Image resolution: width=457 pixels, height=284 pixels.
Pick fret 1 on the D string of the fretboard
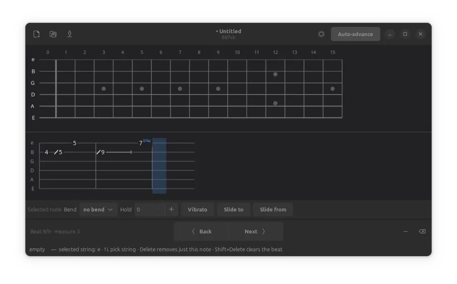pyautogui.click(x=65, y=95)
